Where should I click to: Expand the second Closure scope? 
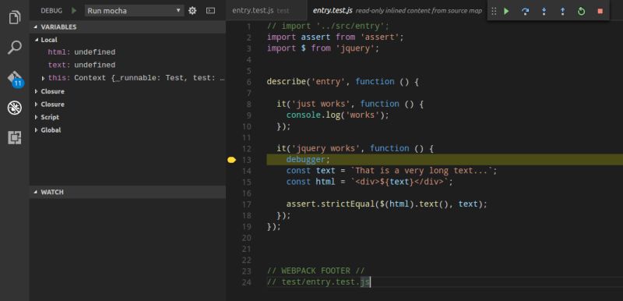37,104
